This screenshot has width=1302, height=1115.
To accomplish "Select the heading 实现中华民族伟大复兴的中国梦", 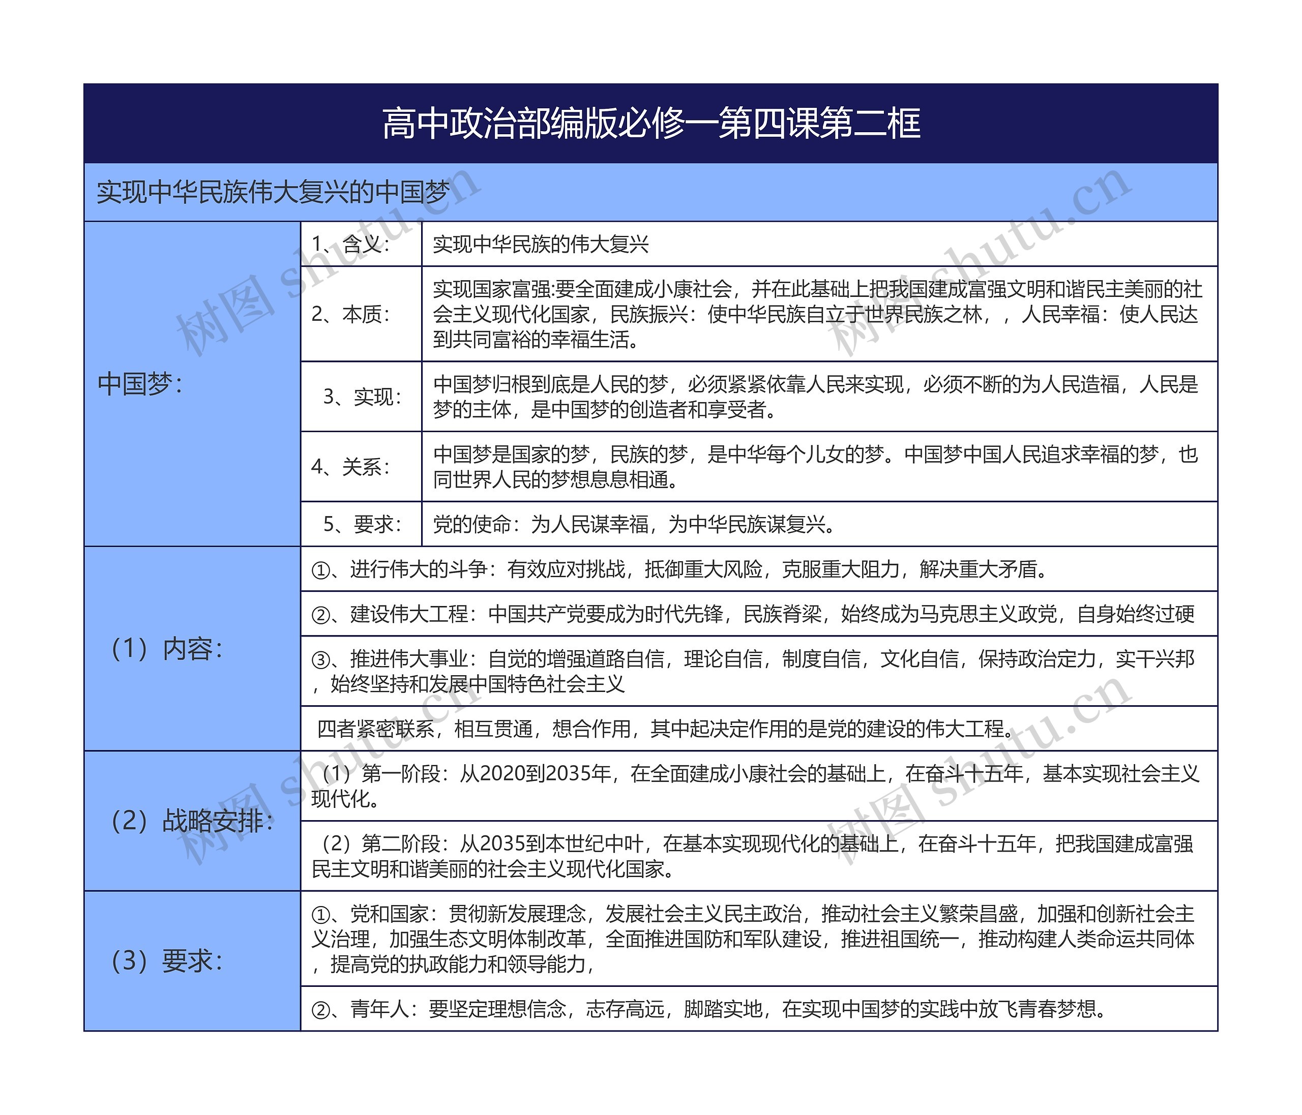I will point(273,192).
